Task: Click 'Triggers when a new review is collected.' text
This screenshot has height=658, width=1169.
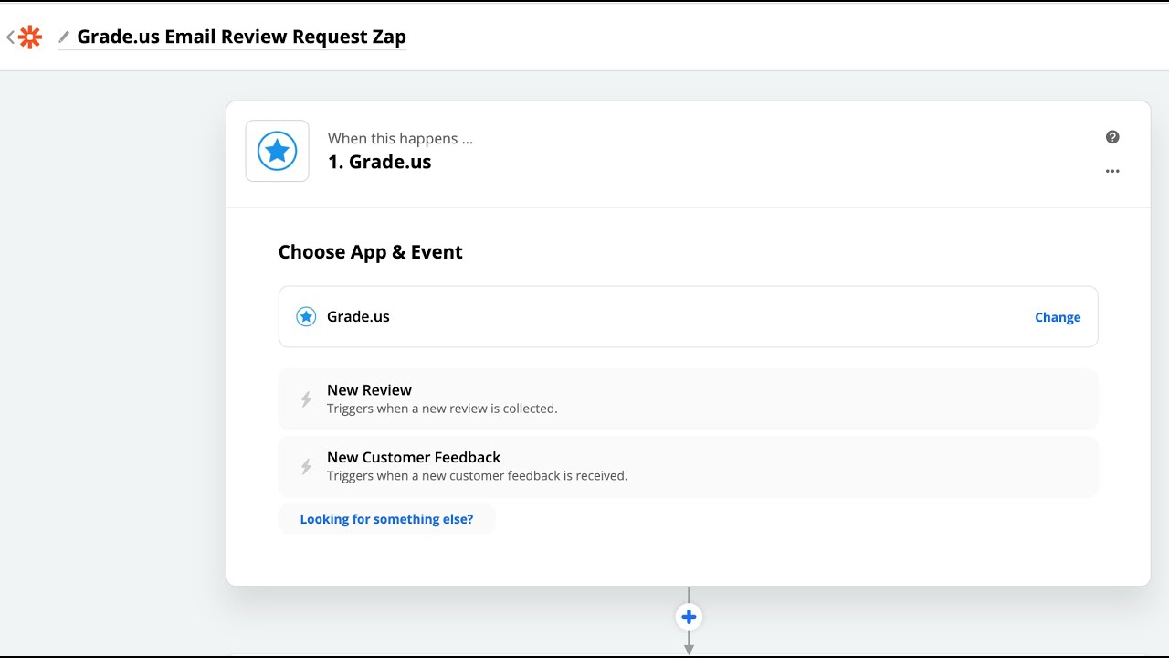Action: pyautogui.click(x=442, y=409)
